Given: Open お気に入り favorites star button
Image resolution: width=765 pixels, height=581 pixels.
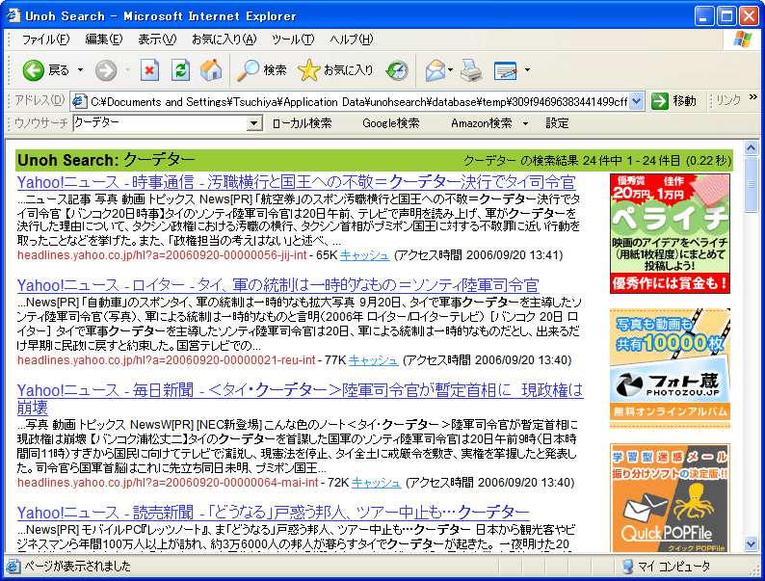Looking at the screenshot, I should (x=335, y=70).
